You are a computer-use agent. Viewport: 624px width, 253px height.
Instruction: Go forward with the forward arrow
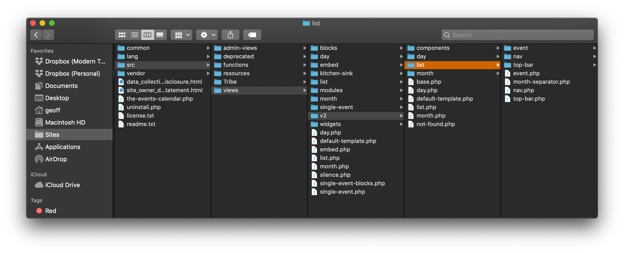pyautogui.click(x=48, y=35)
